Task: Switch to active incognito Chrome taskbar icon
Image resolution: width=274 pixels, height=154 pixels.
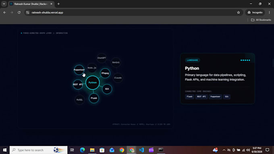Action: (x=132, y=150)
